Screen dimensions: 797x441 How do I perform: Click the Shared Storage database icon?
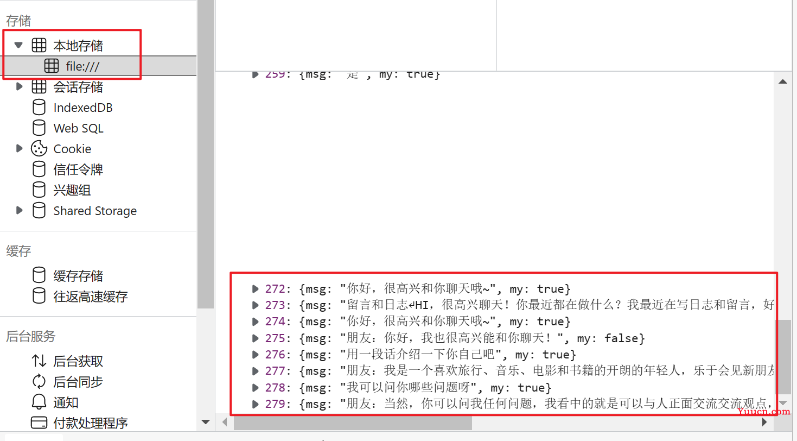pyautogui.click(x=39, y=210)
